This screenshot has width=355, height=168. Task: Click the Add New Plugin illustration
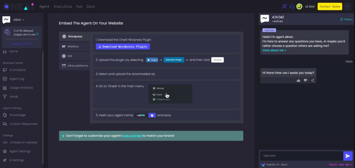click(174, 60)
